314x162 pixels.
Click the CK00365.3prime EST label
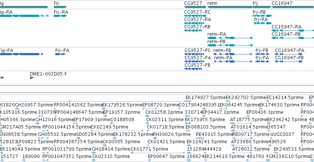tap(121, 142)
